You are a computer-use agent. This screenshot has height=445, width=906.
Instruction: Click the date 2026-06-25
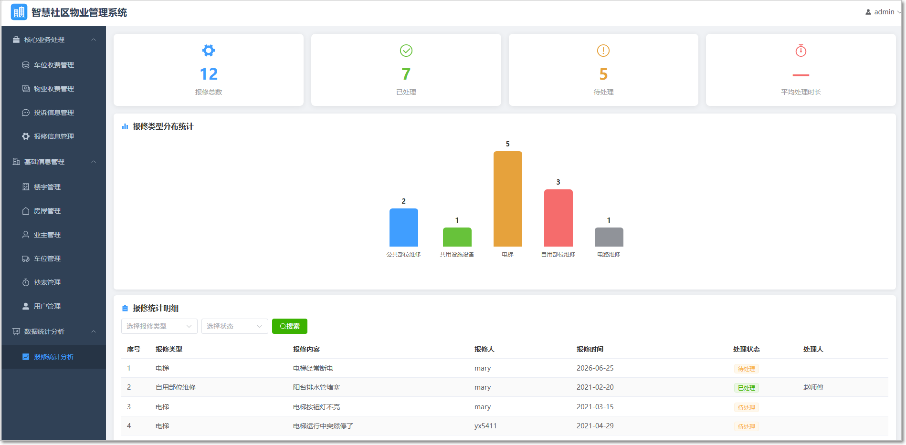tap(595, 368)
